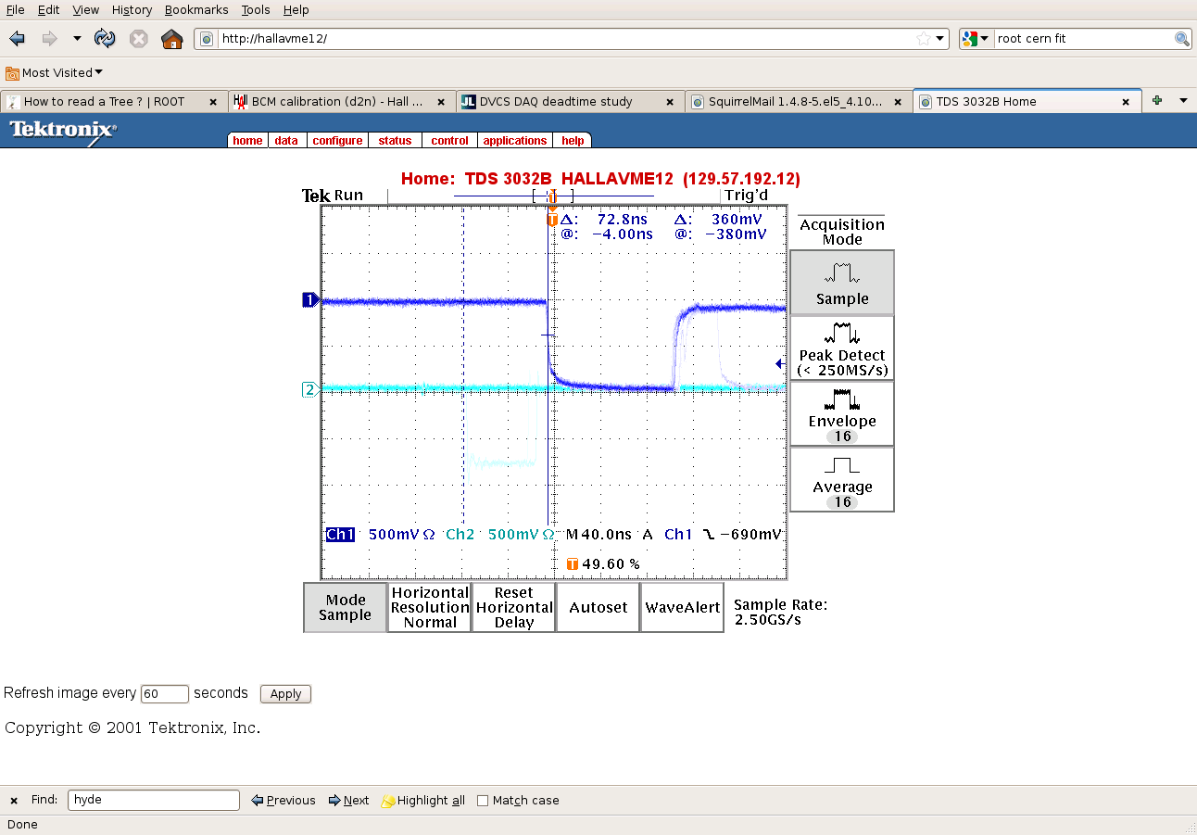Click the browser Back arrow
The image size is (1197, 835).
click(x=17, y=39)
